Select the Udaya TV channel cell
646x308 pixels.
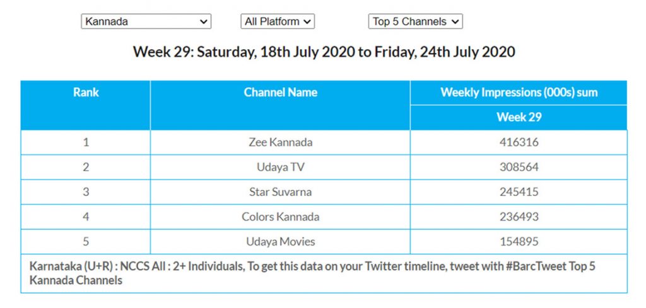280,167
